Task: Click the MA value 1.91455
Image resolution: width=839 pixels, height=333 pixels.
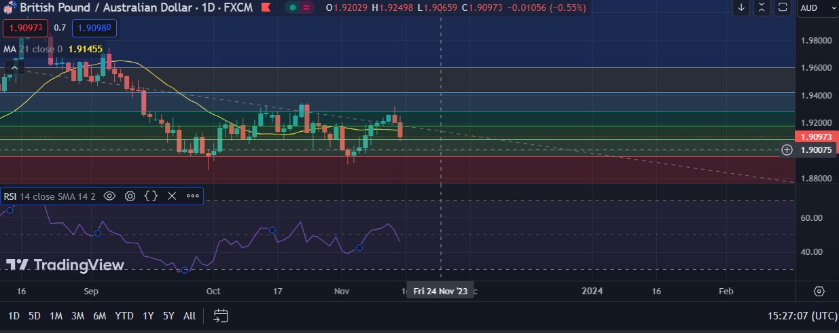Action: [x=86, y=49]
